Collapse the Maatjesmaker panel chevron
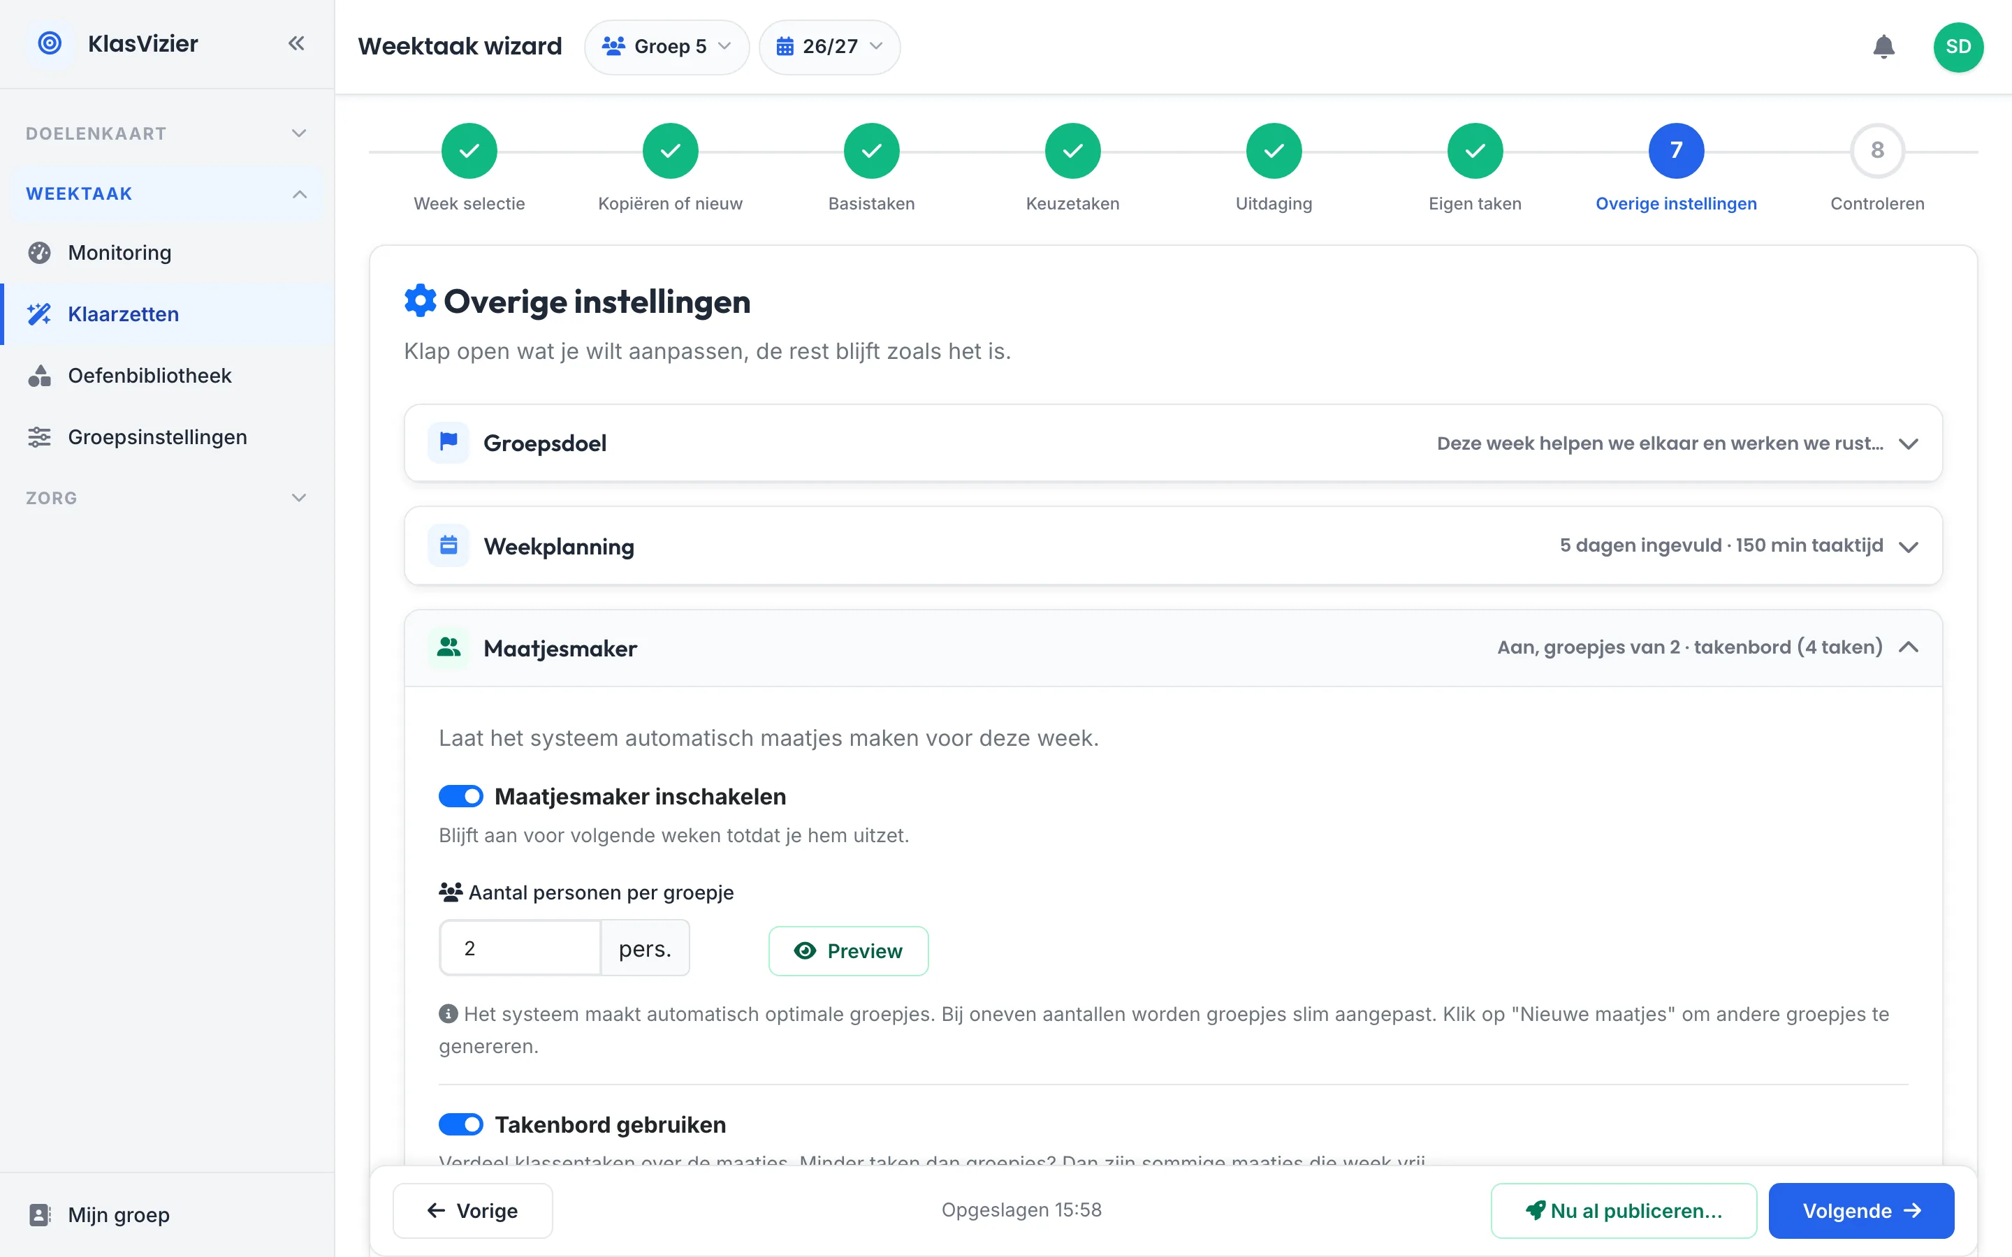The image size is (2012, 1257). (x=1908, y=647)
